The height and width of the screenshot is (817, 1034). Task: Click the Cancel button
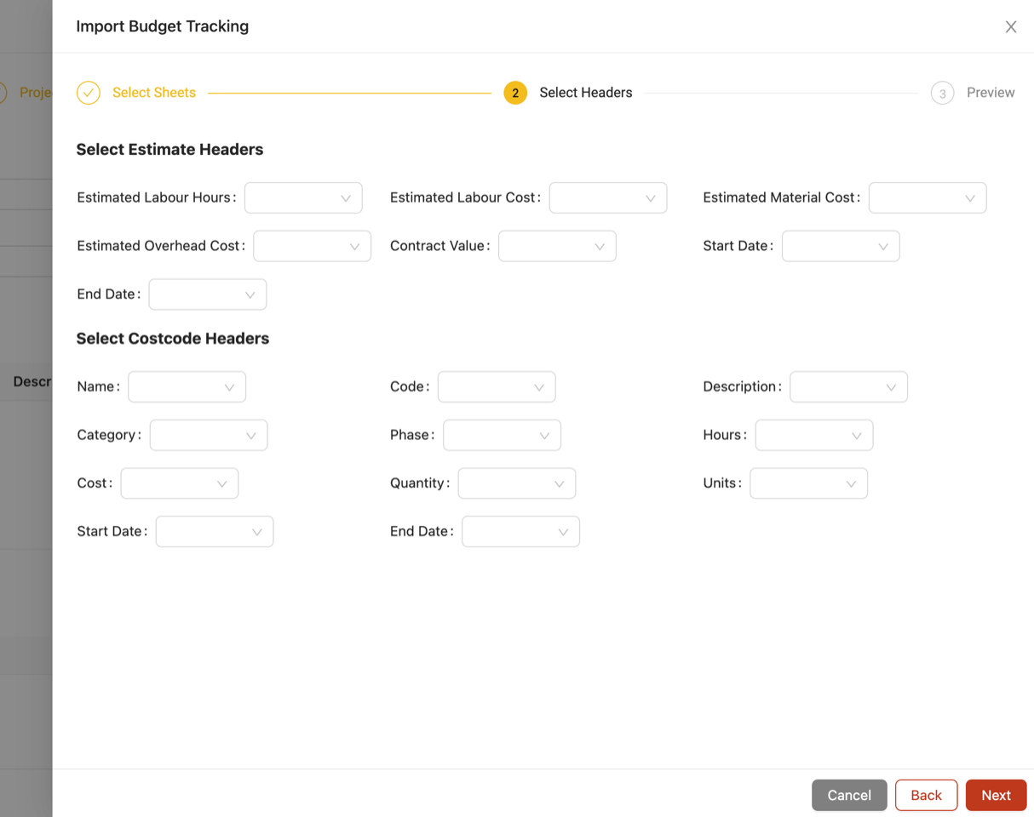tap(849, 795)
